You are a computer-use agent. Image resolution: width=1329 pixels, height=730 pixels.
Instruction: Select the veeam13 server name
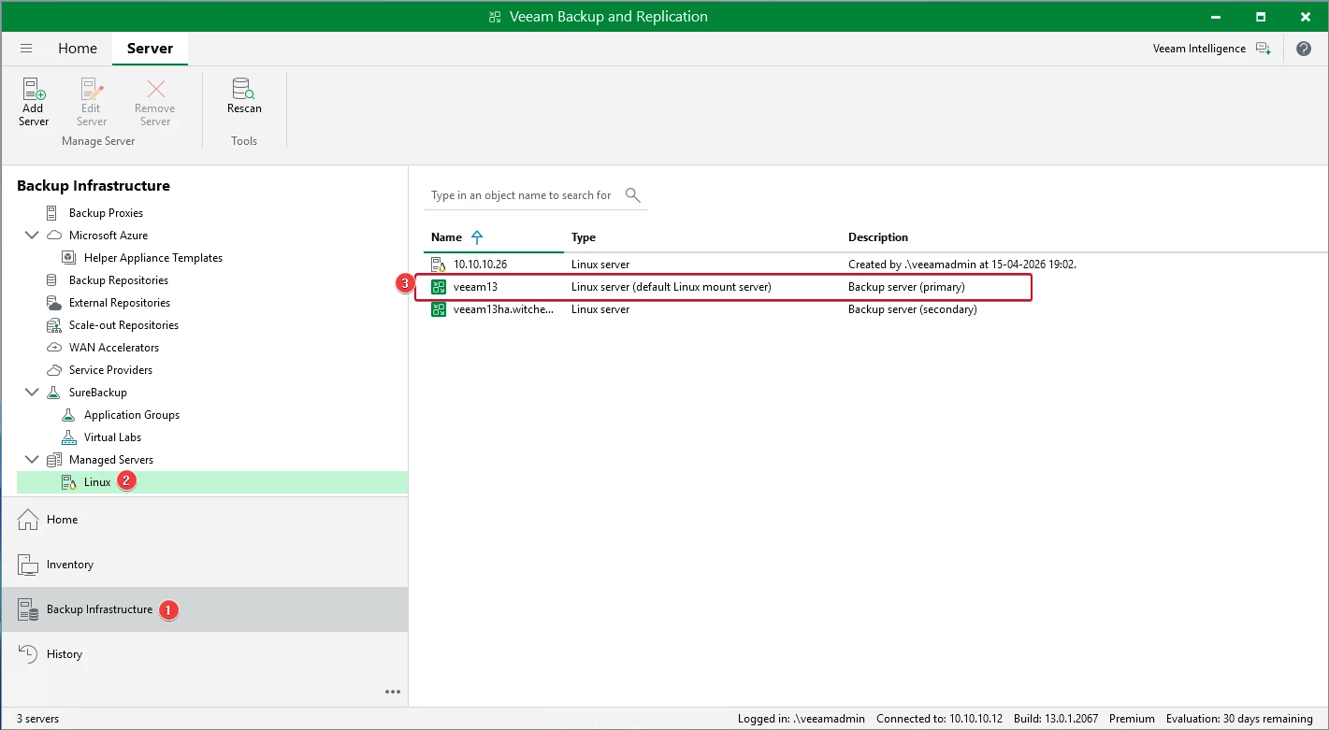click(x=475, y=287)
